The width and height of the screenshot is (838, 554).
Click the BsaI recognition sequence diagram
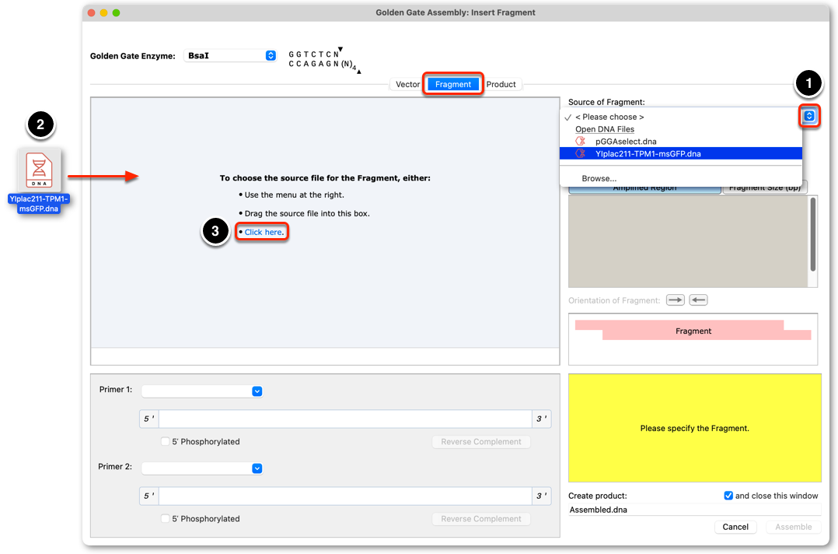click(324, 60)
